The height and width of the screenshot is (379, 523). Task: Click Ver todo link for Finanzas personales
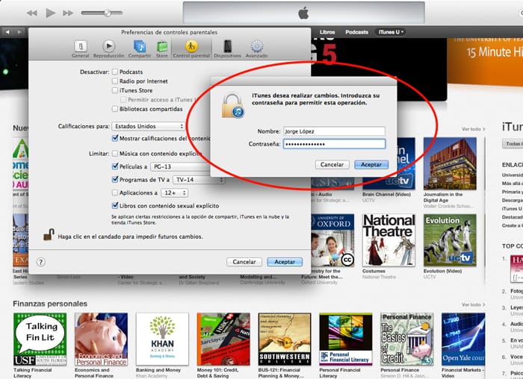[473, 304]
